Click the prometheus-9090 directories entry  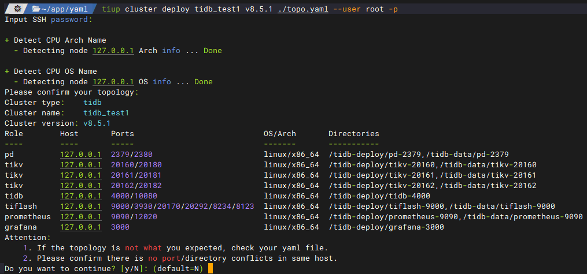[456, 217]
